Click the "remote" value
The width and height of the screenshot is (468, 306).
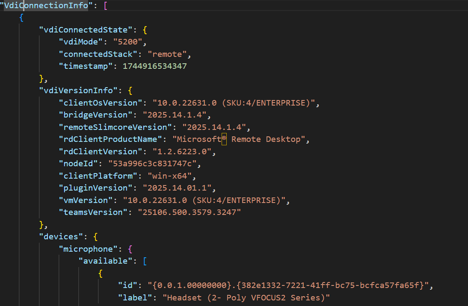(167, 54)
